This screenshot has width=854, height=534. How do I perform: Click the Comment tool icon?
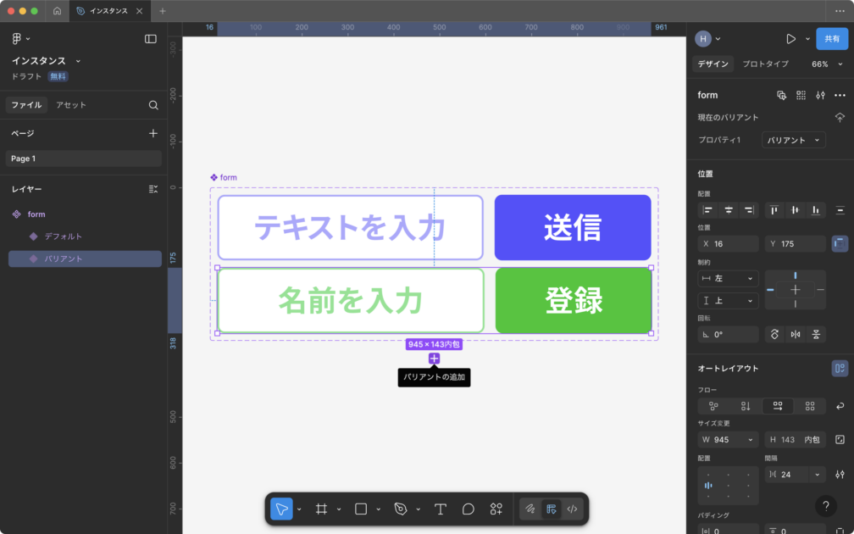click(468, 509)
